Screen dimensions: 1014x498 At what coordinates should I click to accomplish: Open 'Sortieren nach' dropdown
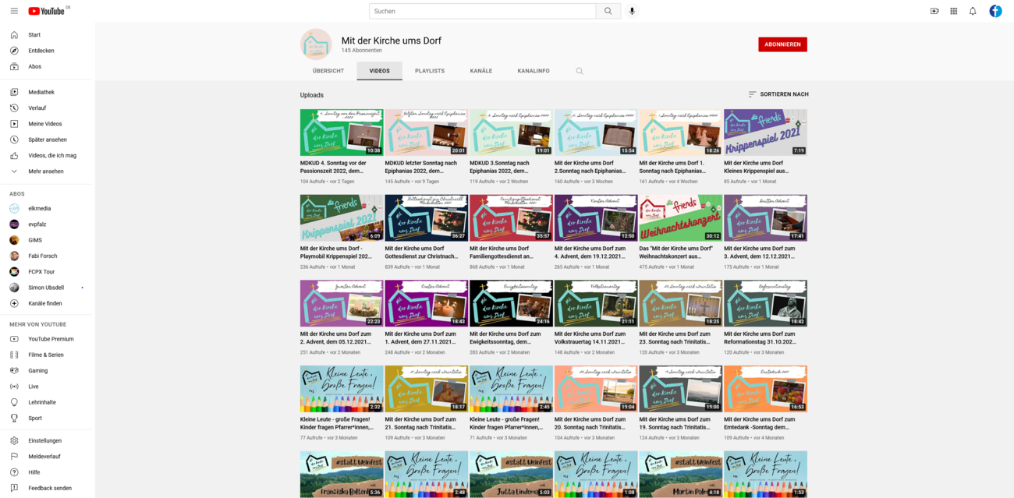tap(778, 94)
